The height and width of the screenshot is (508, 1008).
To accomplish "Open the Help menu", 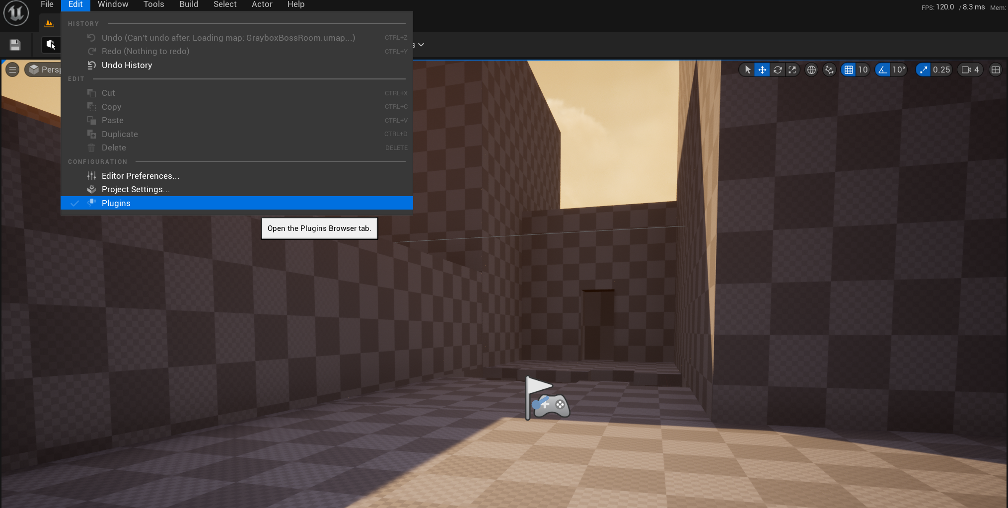I will pyautogui.click(x=296, y=4).
